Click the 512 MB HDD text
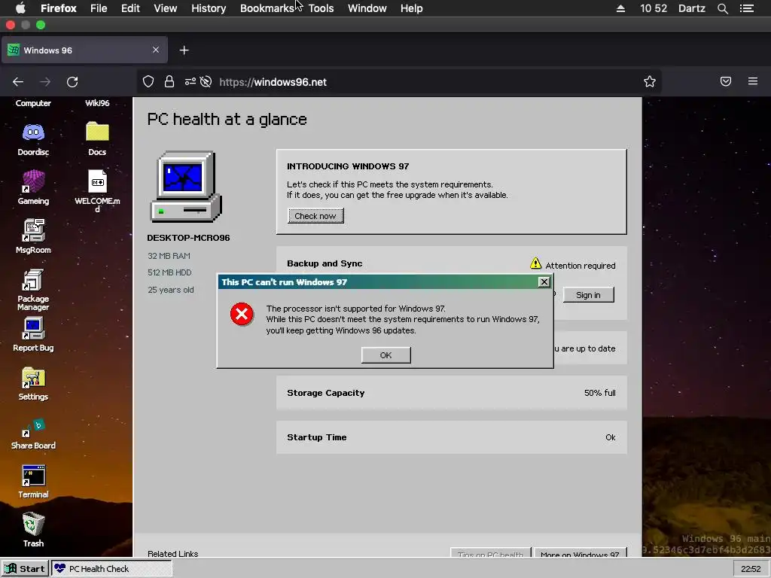Screen dimensions: 771x578 point(169,272)
